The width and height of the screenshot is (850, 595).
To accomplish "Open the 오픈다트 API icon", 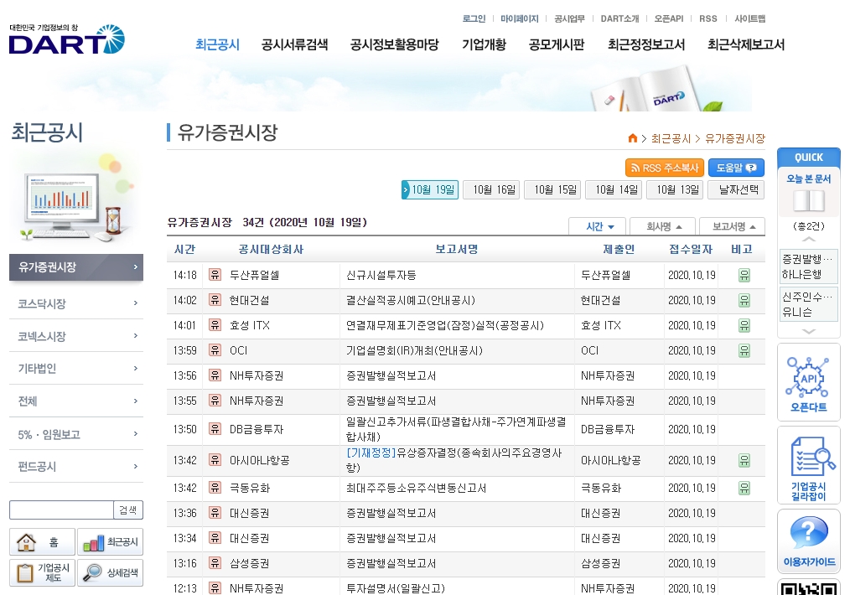I will click(x=808, y=383).
